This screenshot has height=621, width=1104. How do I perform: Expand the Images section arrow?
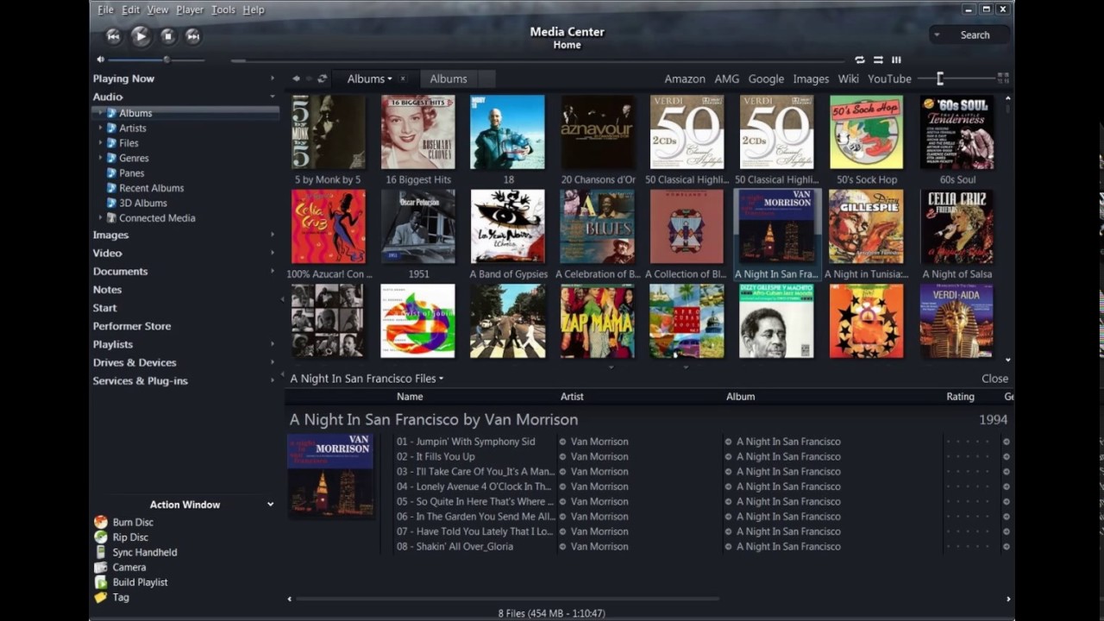(273, 235)
